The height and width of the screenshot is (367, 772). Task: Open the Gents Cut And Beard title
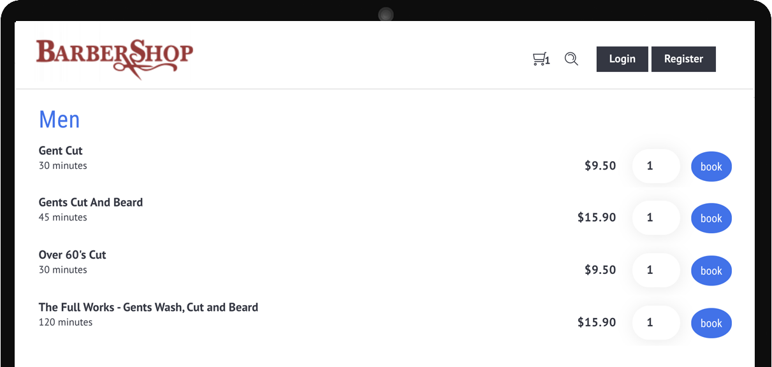click(x=91, y=203)
